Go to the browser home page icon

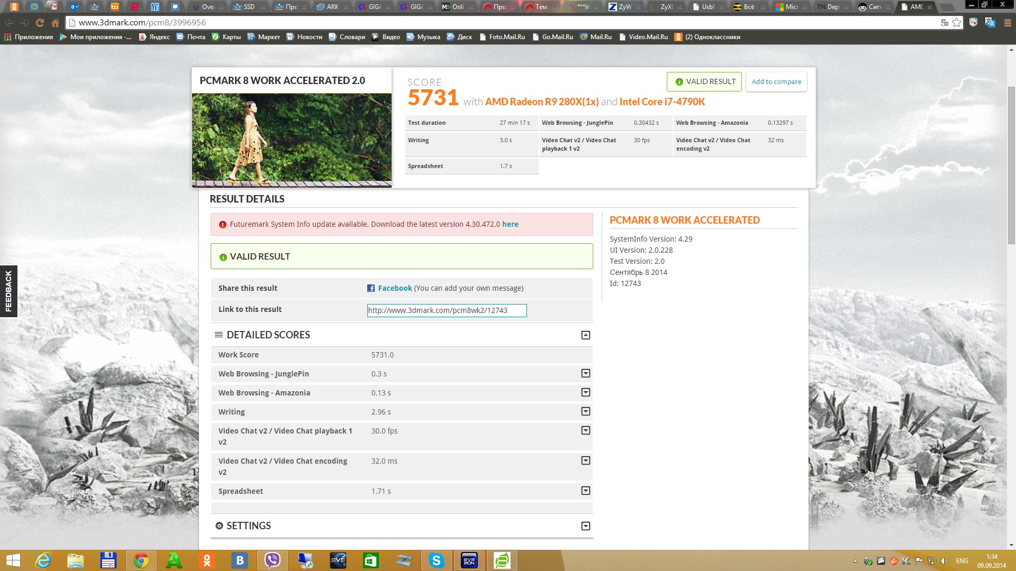point(55,23)
